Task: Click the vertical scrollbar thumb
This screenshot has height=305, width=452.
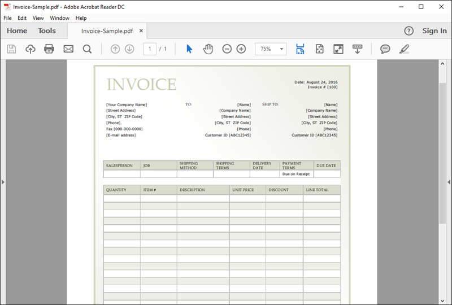Action: 442,153
